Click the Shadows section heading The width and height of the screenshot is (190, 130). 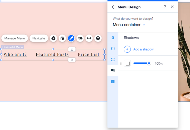tap(131, 38)
